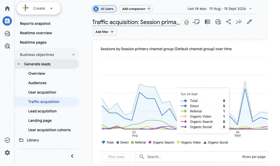Toggle the Referral series in chart legend
Image resolution: width=280 pixels, height=166 pixels.
pos(138,142)
